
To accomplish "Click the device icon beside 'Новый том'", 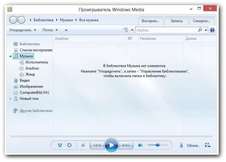I will tap(15, 99).
